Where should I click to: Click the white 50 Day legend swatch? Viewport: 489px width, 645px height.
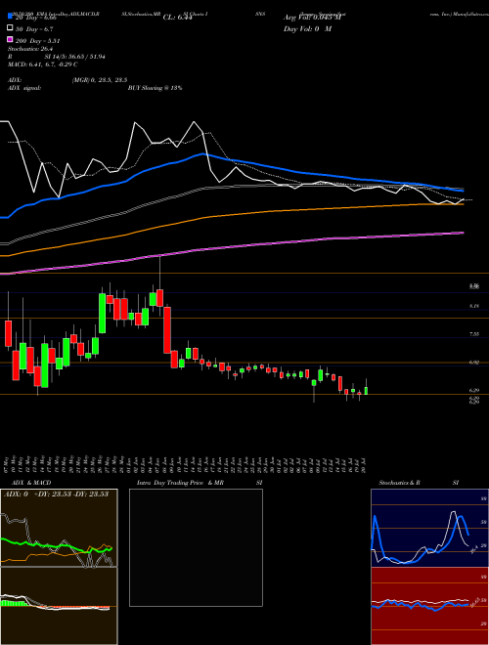click(10, 28)
